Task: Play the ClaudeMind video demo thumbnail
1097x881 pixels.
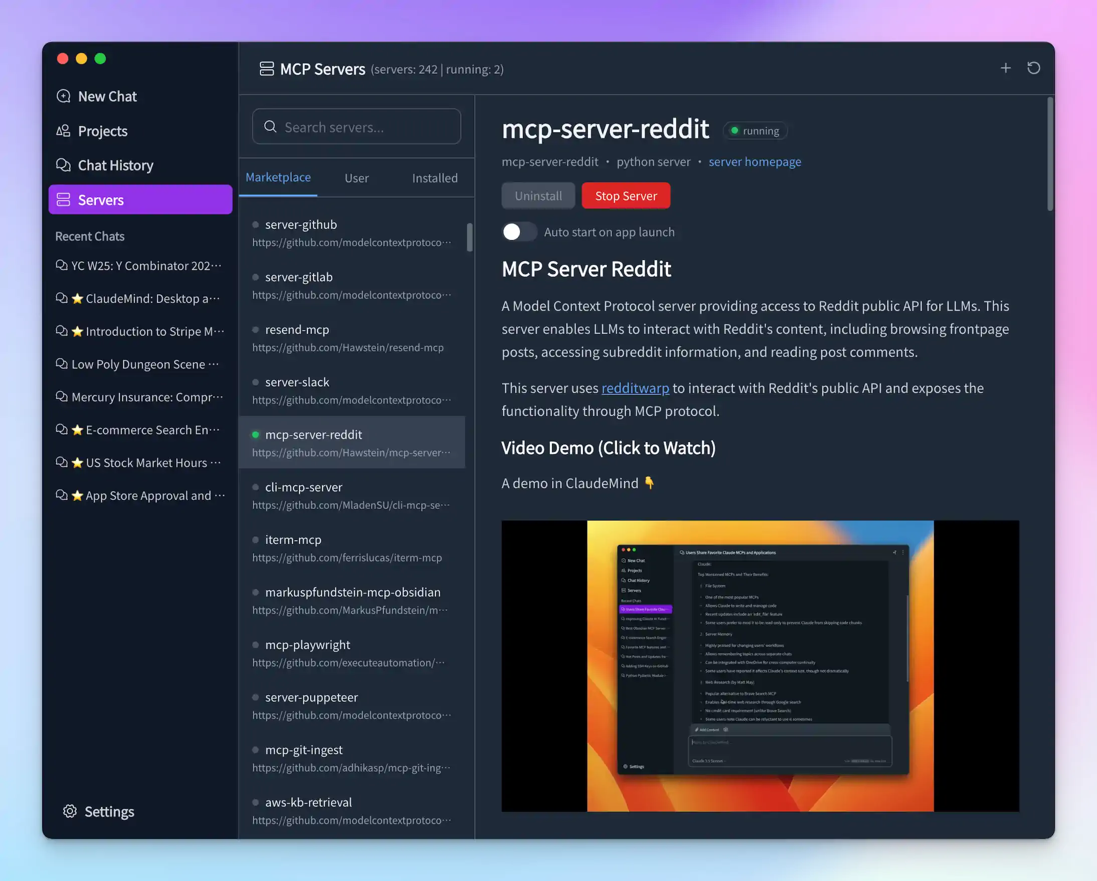Action: pos(760,667)
